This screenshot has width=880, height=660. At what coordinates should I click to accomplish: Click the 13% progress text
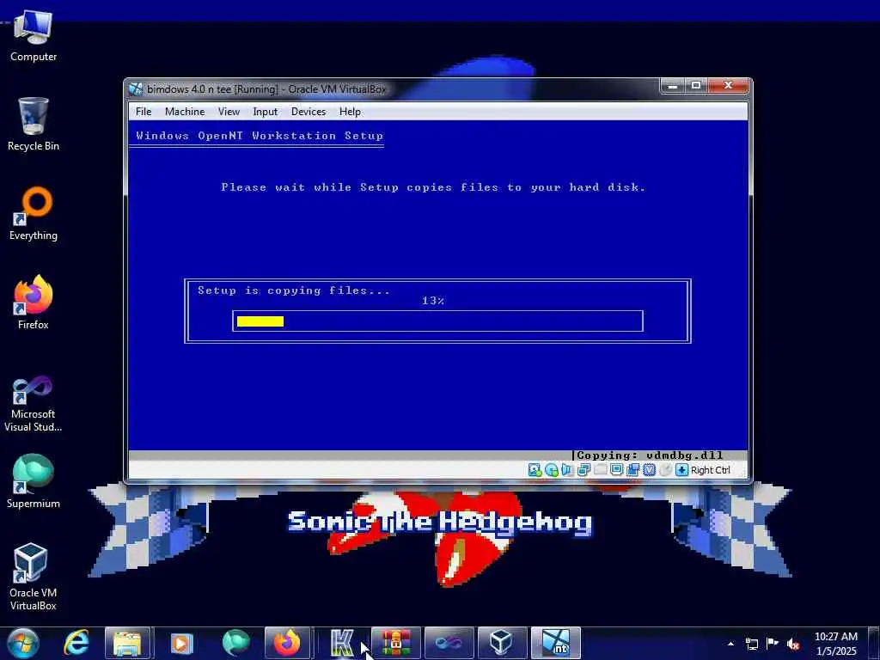pyautogui.click(x=433, y=301)
